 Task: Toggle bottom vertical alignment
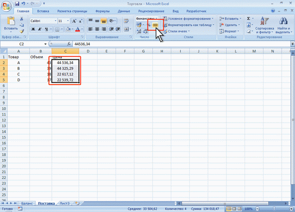tap(103, 20)
